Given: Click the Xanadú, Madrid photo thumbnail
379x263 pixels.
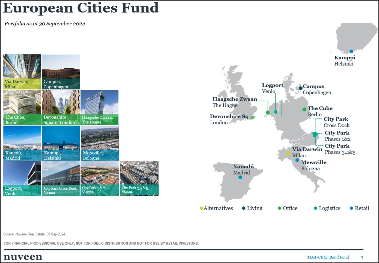Looking at the screenshot, I should pyautogui.click(x=22, y=143).
